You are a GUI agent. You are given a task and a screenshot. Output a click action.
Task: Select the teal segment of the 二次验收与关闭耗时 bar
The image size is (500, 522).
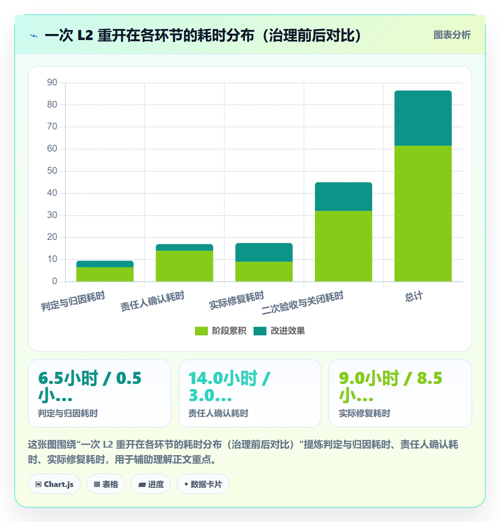click(x=344, y=197)
